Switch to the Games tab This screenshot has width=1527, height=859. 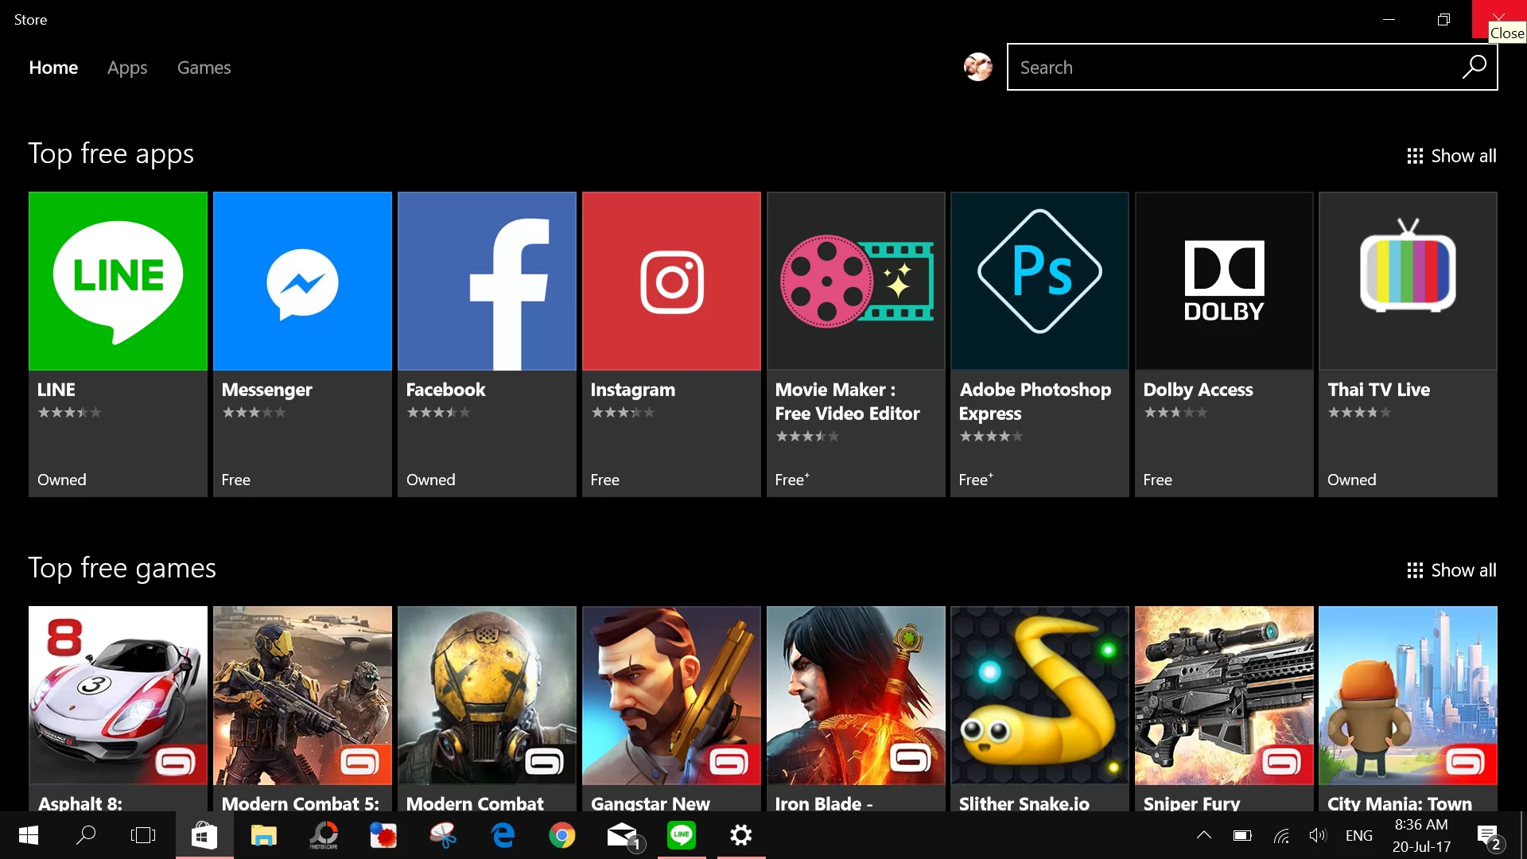coord(204,68)
